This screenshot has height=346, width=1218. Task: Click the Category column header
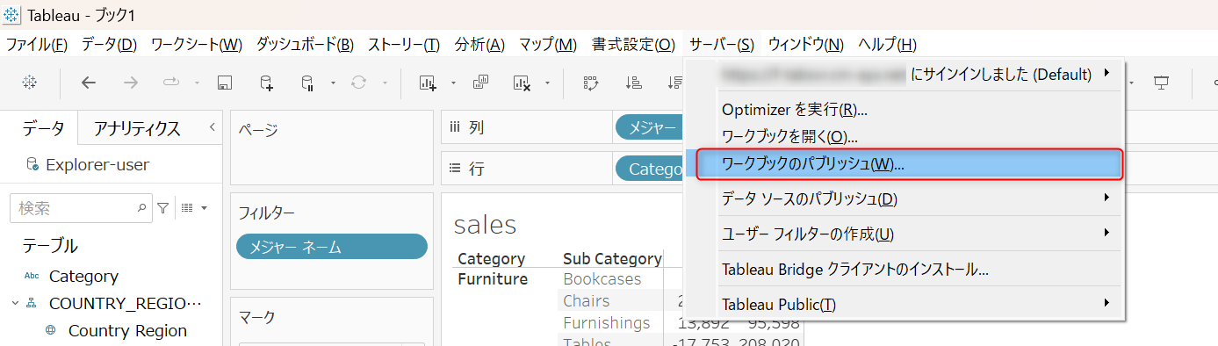click(492, 258)
